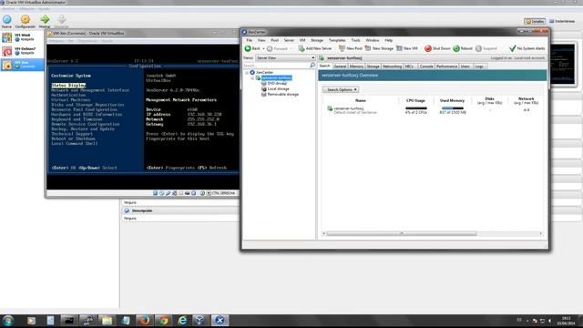Click the Descartar icon in VirtualBox toolbar
This screenshot has height=328, width=583.
pos(62,19)
